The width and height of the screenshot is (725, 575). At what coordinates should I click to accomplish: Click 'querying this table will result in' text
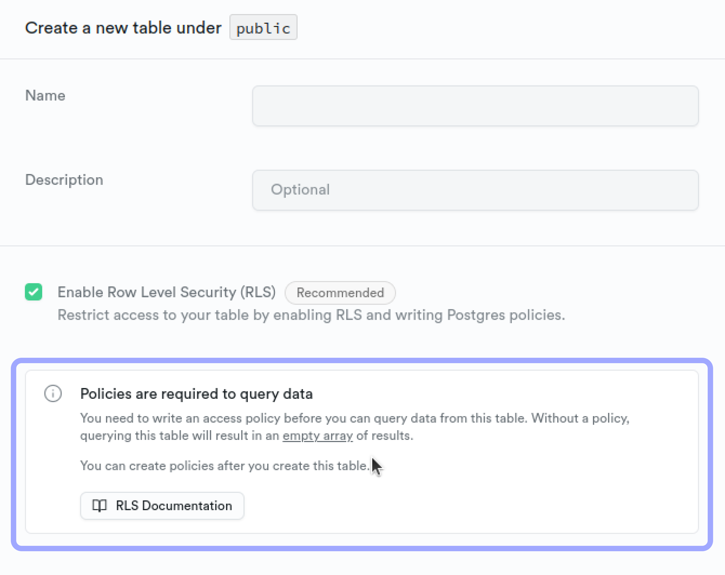point(180,436)
